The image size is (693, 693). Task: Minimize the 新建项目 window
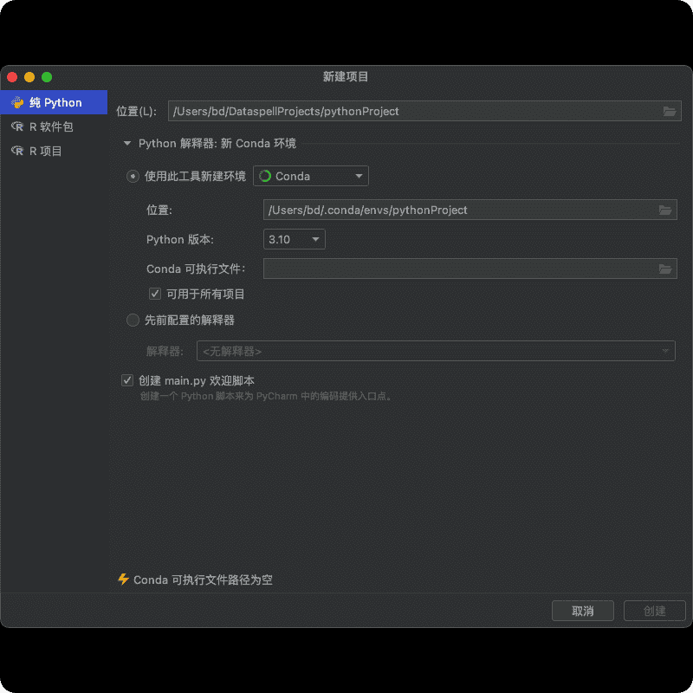click(x=29, y=77)
